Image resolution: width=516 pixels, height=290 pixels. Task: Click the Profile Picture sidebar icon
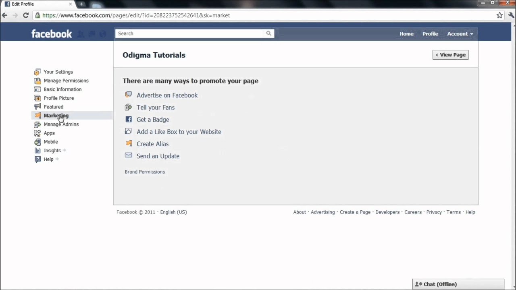click(37, 98)
